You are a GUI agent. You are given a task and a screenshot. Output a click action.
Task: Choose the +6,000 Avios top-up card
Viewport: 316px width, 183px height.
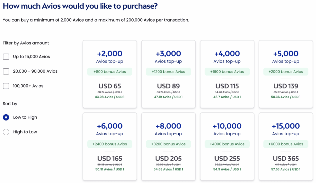point(110,129)
